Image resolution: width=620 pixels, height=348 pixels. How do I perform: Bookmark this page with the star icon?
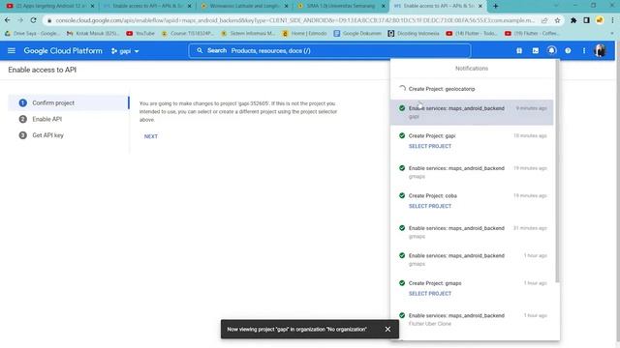[x=558, y=20]
